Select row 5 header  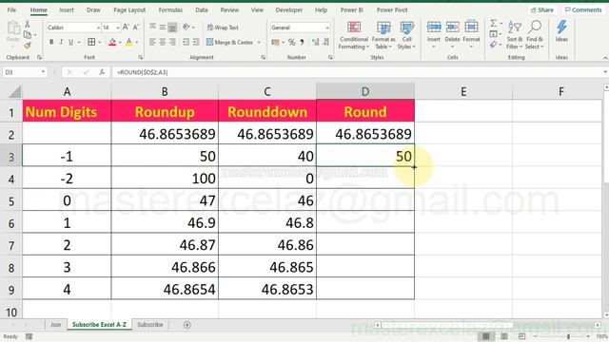pyautogui.click(x=10, y=200)
